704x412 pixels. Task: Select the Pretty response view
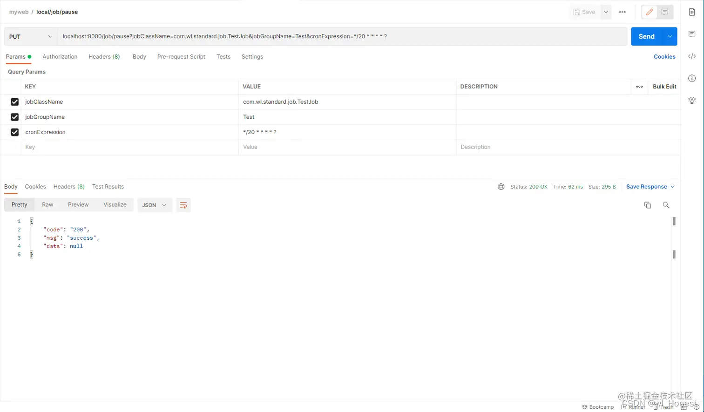[19, 205]
